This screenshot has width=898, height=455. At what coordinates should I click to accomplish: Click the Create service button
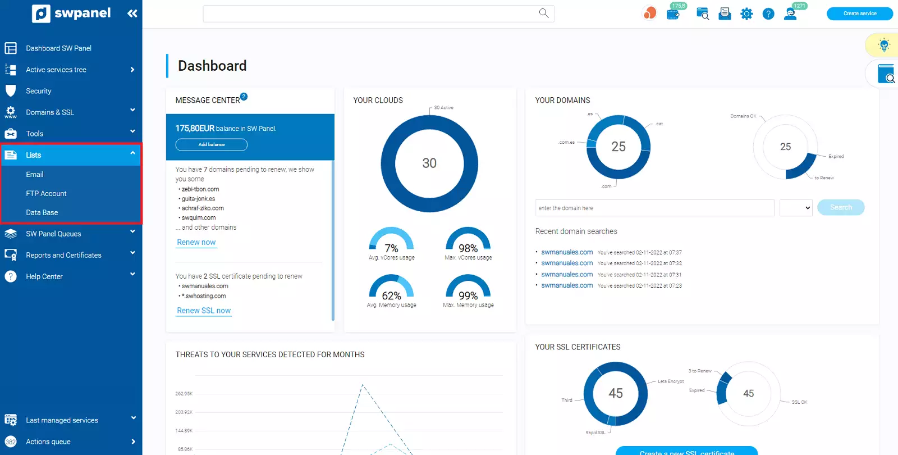tap(860, 13)
